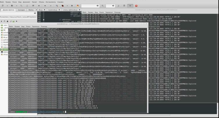Click the Revert/reload file toolbar icon
The image size is (219, 118).
33,6
